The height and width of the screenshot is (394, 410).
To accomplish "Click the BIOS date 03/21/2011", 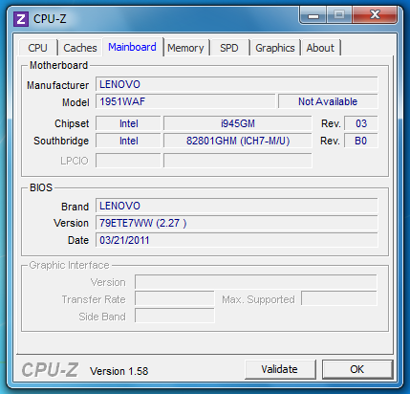I will coord(237,240).
